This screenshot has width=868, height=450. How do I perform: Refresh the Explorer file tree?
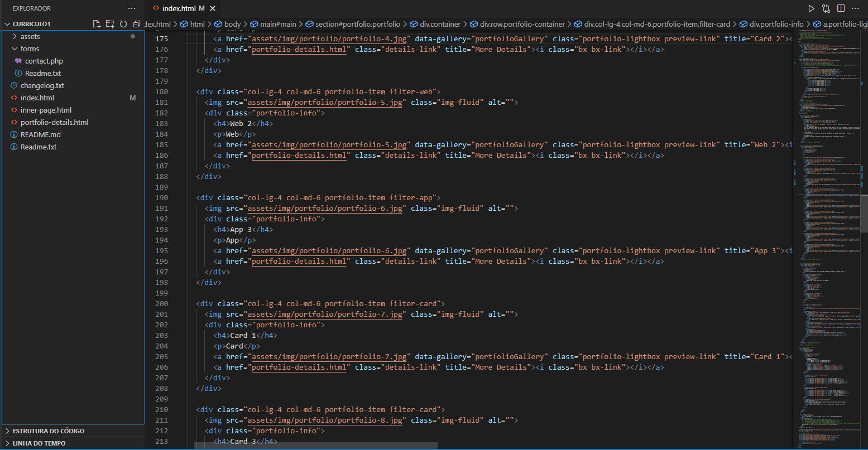[123, 24]
